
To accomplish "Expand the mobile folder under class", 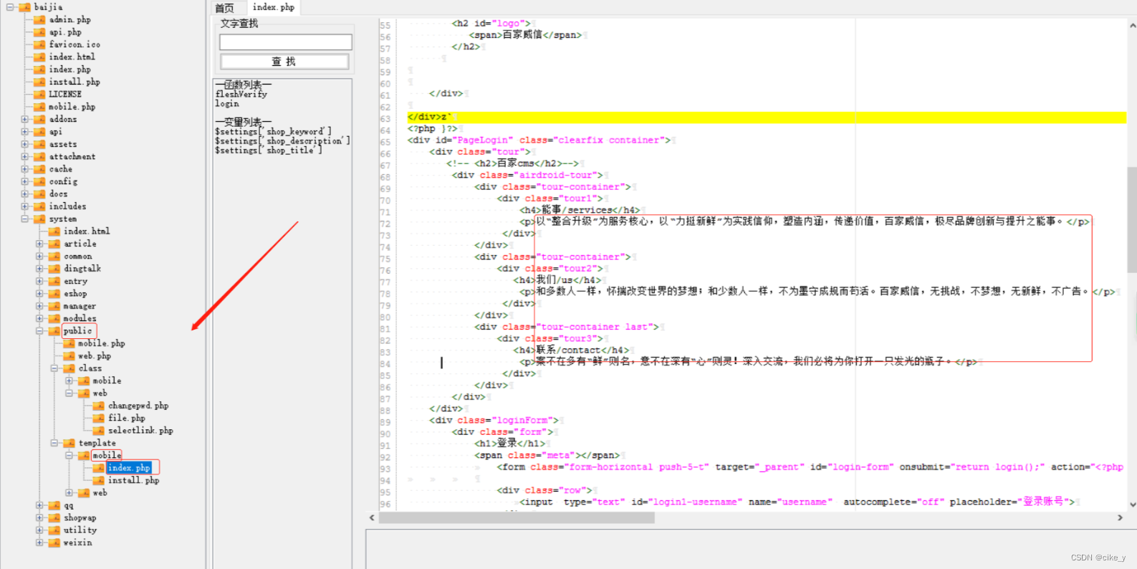I will [69, 381].
